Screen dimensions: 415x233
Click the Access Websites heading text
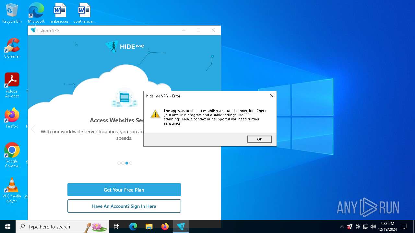(117, 120)
